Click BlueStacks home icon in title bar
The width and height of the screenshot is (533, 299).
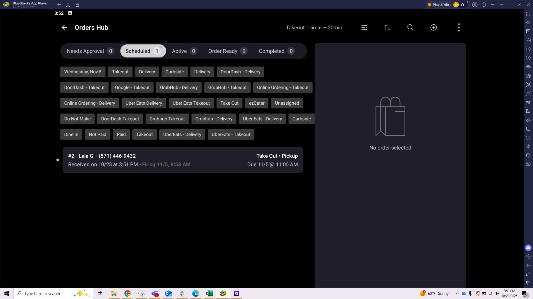tap(68, 5)
